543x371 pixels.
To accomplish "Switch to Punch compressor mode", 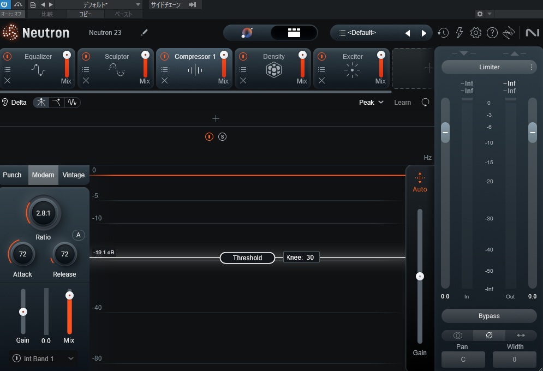I will [12, 175].
